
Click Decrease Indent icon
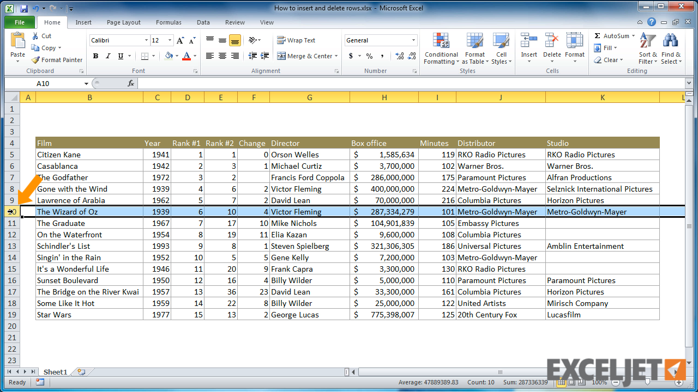pyautogui.click(x=252, y=56)
